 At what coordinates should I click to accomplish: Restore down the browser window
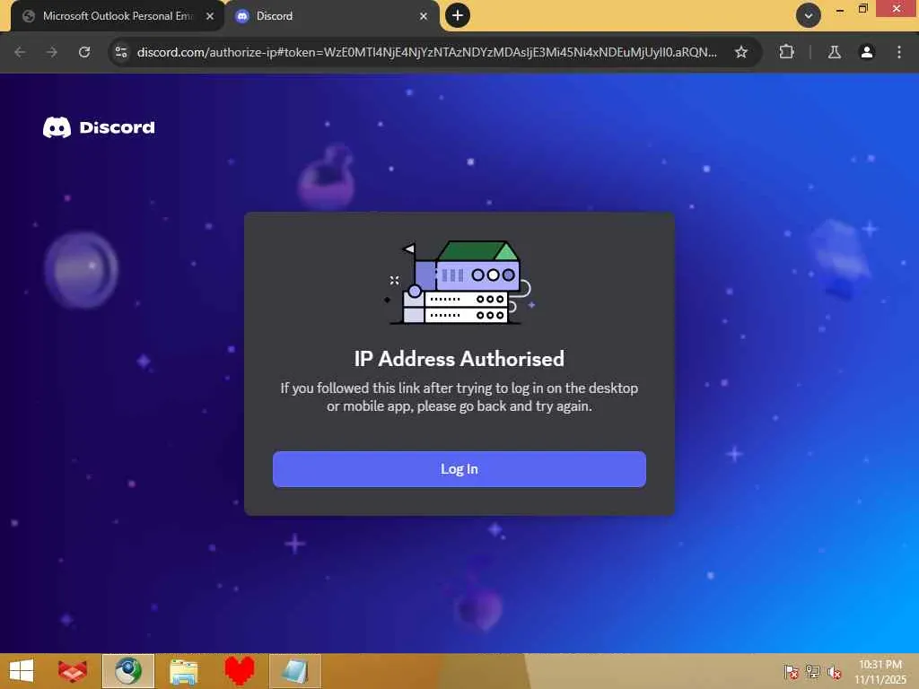pos(862,9)
